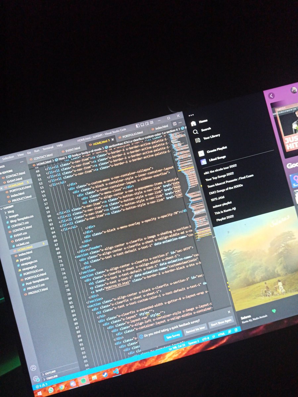The image size is (298, 397).
Task: Open the Explorer panel's more actions dots
Action: [22, 162]
